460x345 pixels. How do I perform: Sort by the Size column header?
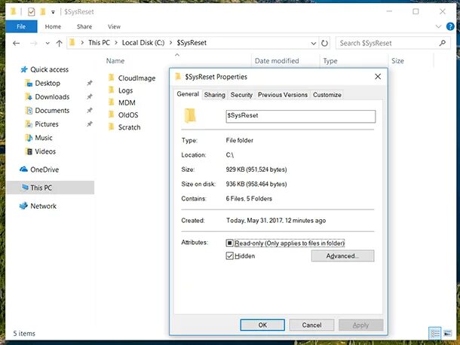point(397,61)
